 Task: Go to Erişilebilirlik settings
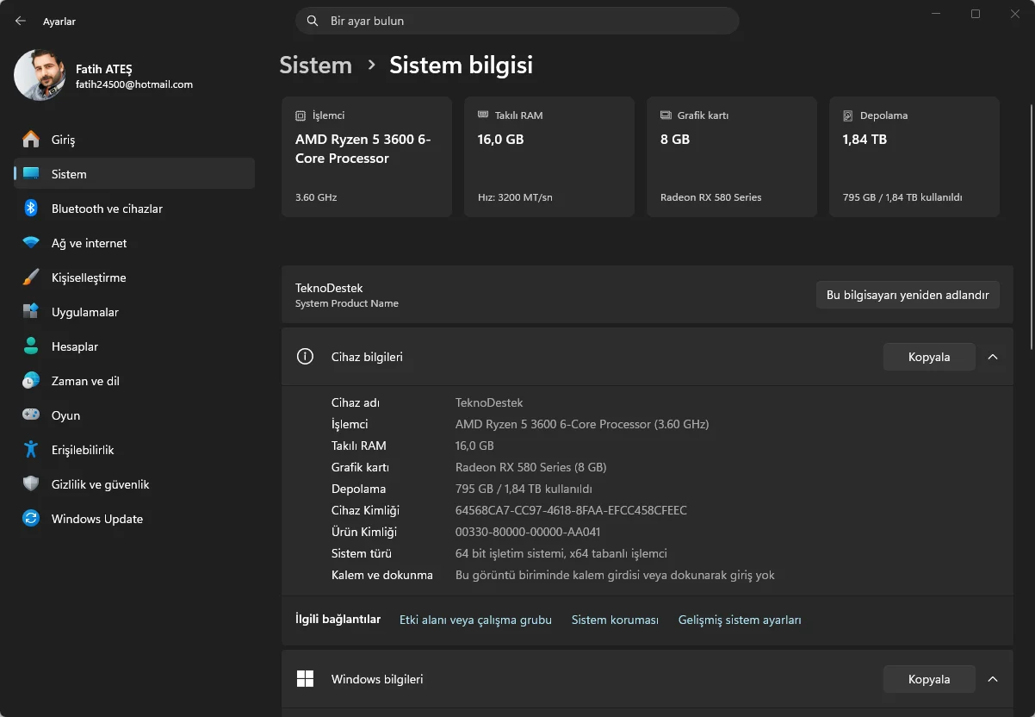(134, 450)
